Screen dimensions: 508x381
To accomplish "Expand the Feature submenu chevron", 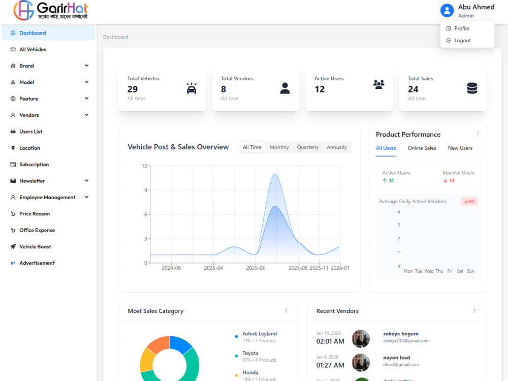I will pyautogui.click(x=86, y=99).
